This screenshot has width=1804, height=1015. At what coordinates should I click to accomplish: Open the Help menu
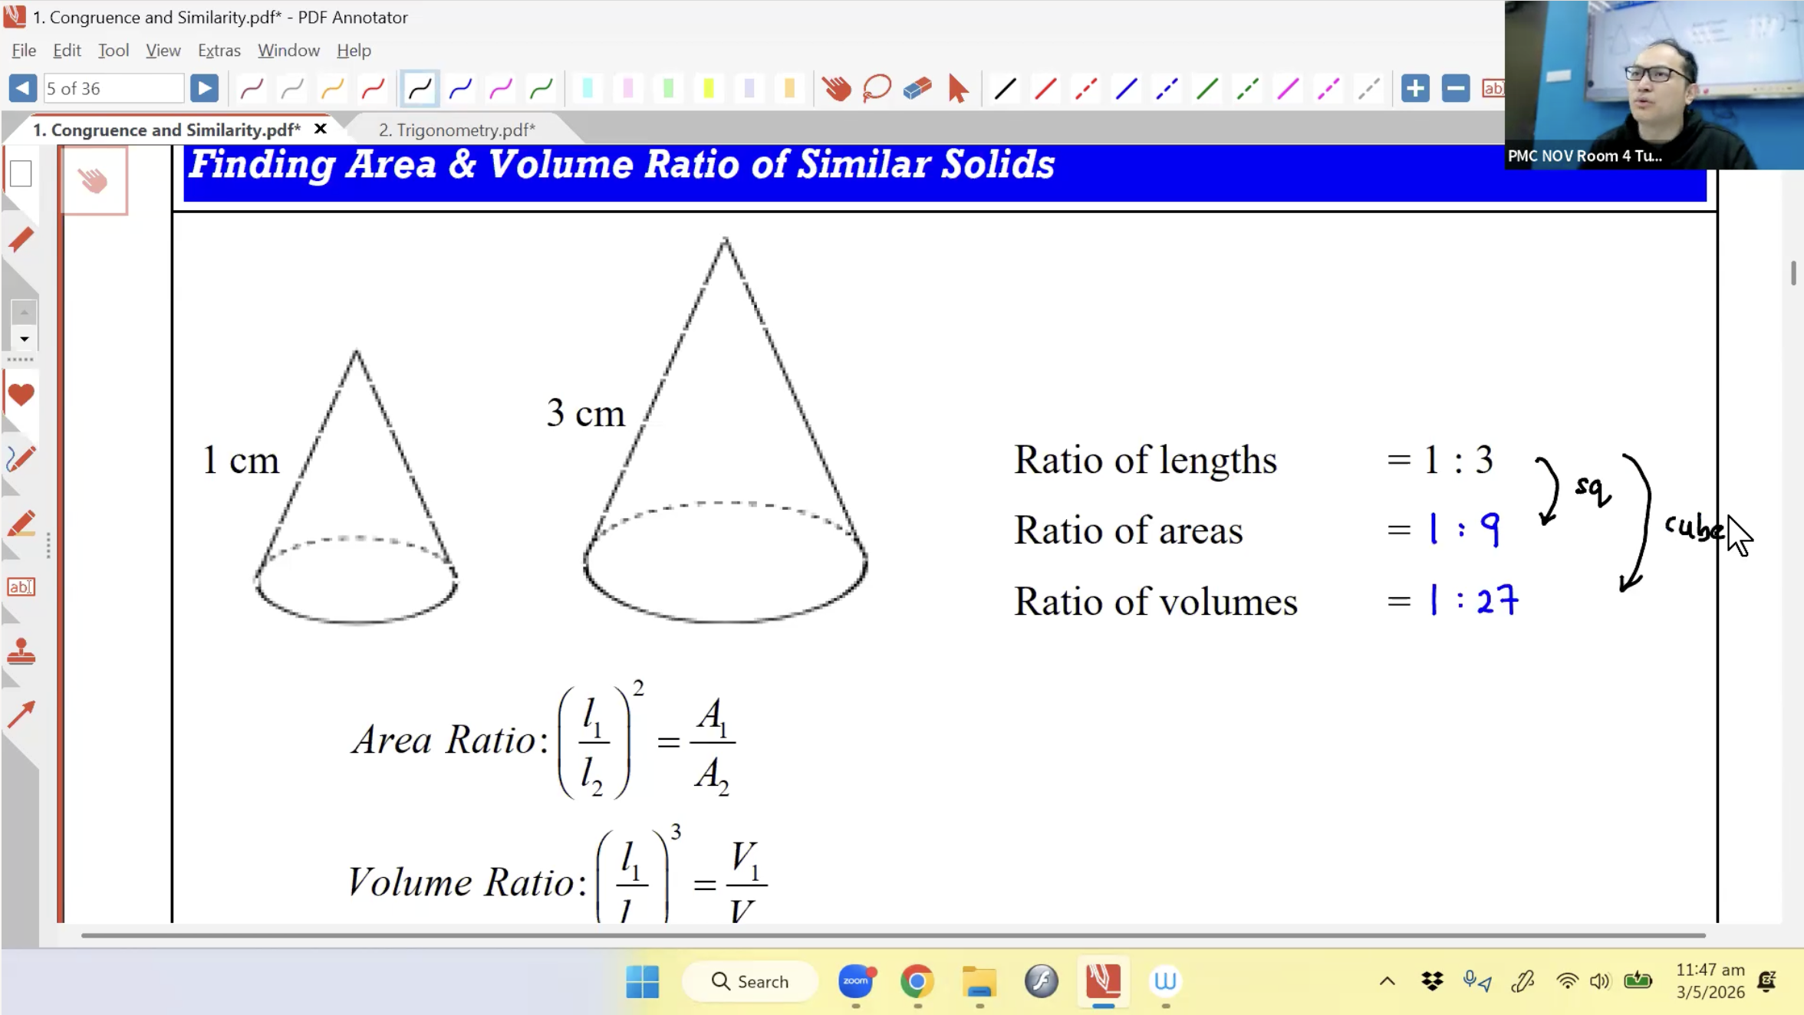coord(354,50)
